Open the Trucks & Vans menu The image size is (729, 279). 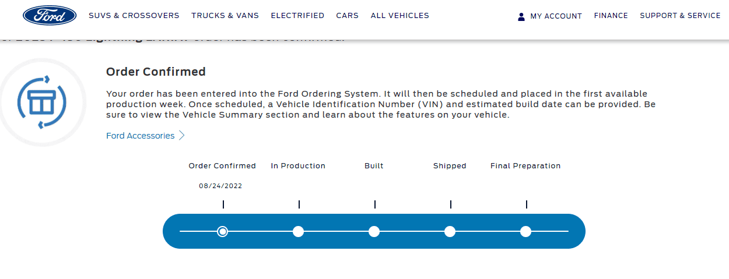225,16
